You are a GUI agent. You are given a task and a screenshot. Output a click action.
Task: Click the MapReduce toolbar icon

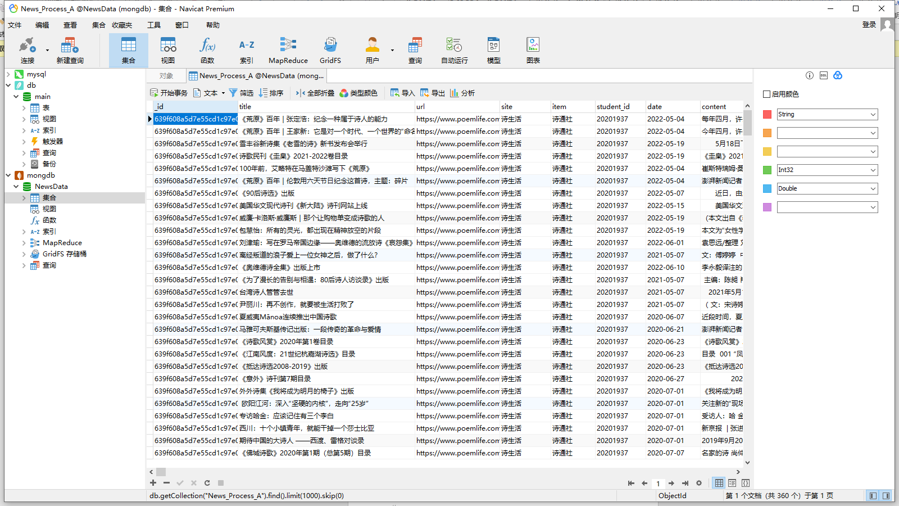(288, 51)
